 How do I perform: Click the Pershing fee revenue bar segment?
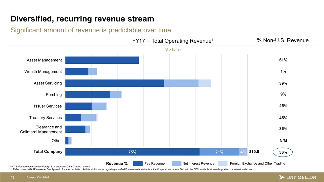pos(88,95)
